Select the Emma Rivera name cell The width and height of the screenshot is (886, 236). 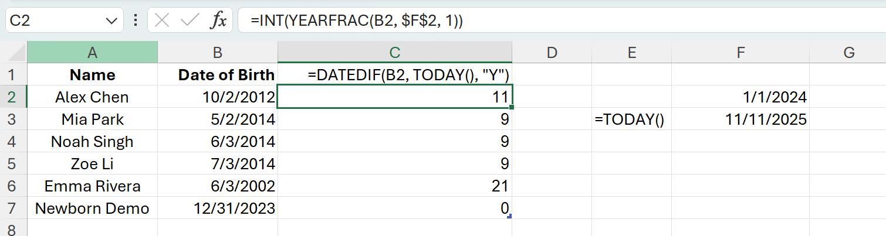coord(92,186)
